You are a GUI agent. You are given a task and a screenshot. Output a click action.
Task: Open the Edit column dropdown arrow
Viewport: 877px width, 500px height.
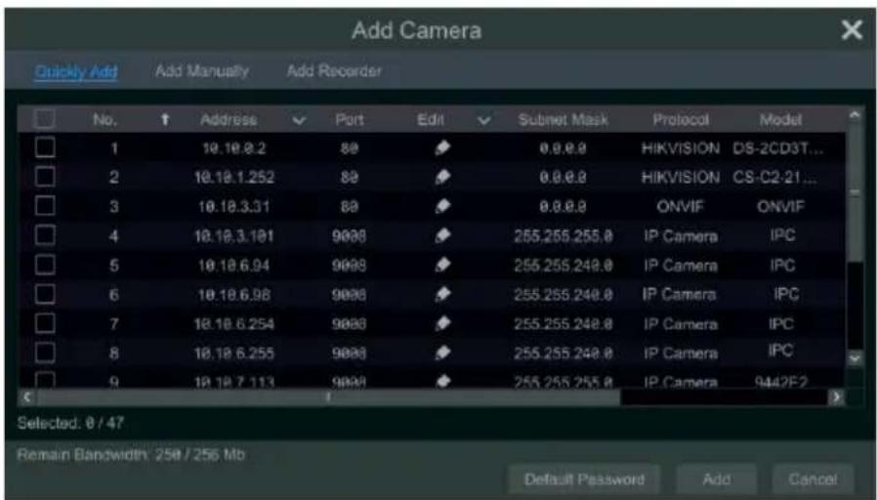point(483,120)
